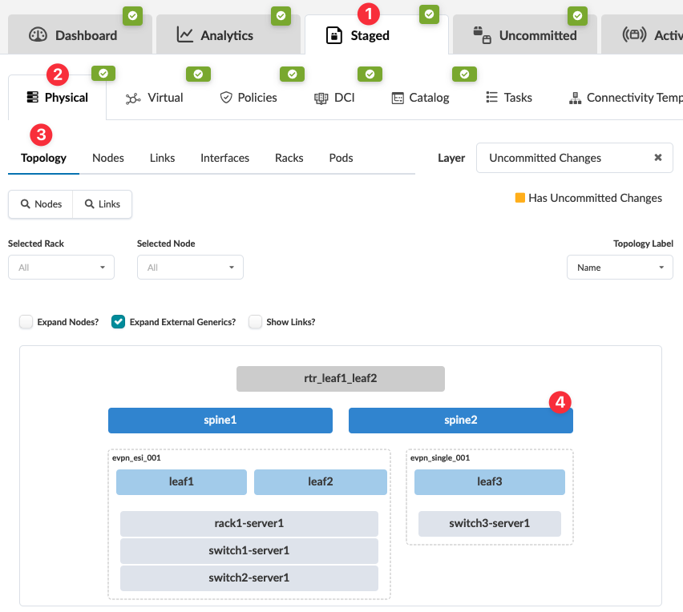Click the Tasks list icon
The height and width of the screenshot is (612, 683).
coord(491,97)
